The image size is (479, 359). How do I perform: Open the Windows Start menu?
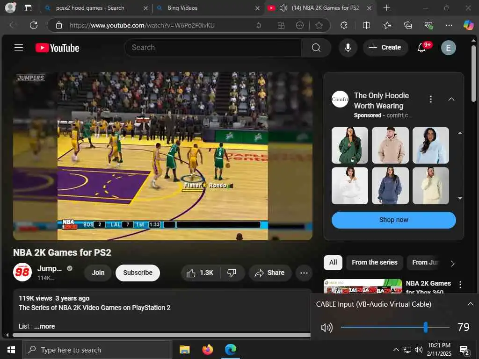(x=11, y=350)
